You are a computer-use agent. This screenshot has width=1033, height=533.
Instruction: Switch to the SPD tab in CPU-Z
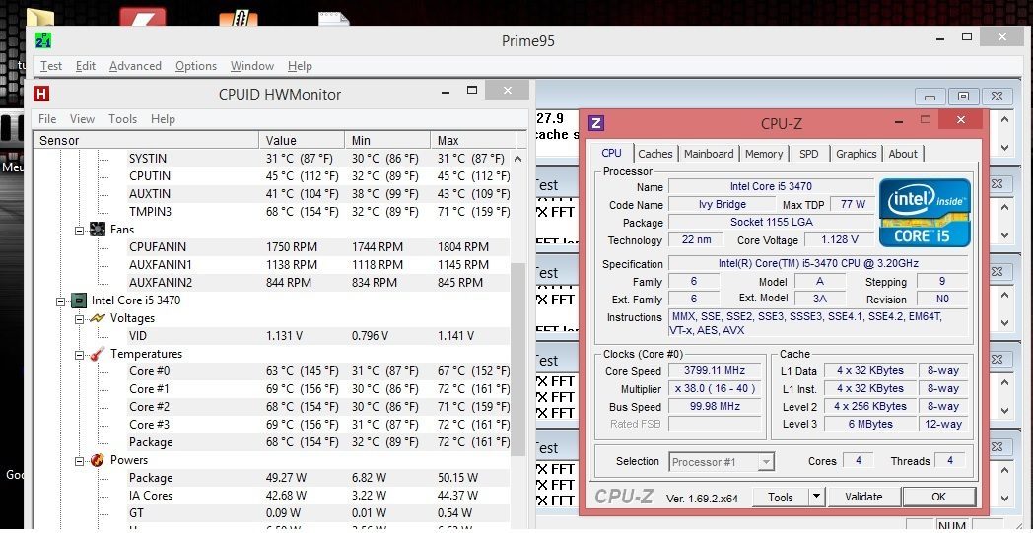point(809,154)
